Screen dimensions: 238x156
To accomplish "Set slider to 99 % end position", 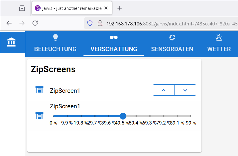I will point(191,116).
